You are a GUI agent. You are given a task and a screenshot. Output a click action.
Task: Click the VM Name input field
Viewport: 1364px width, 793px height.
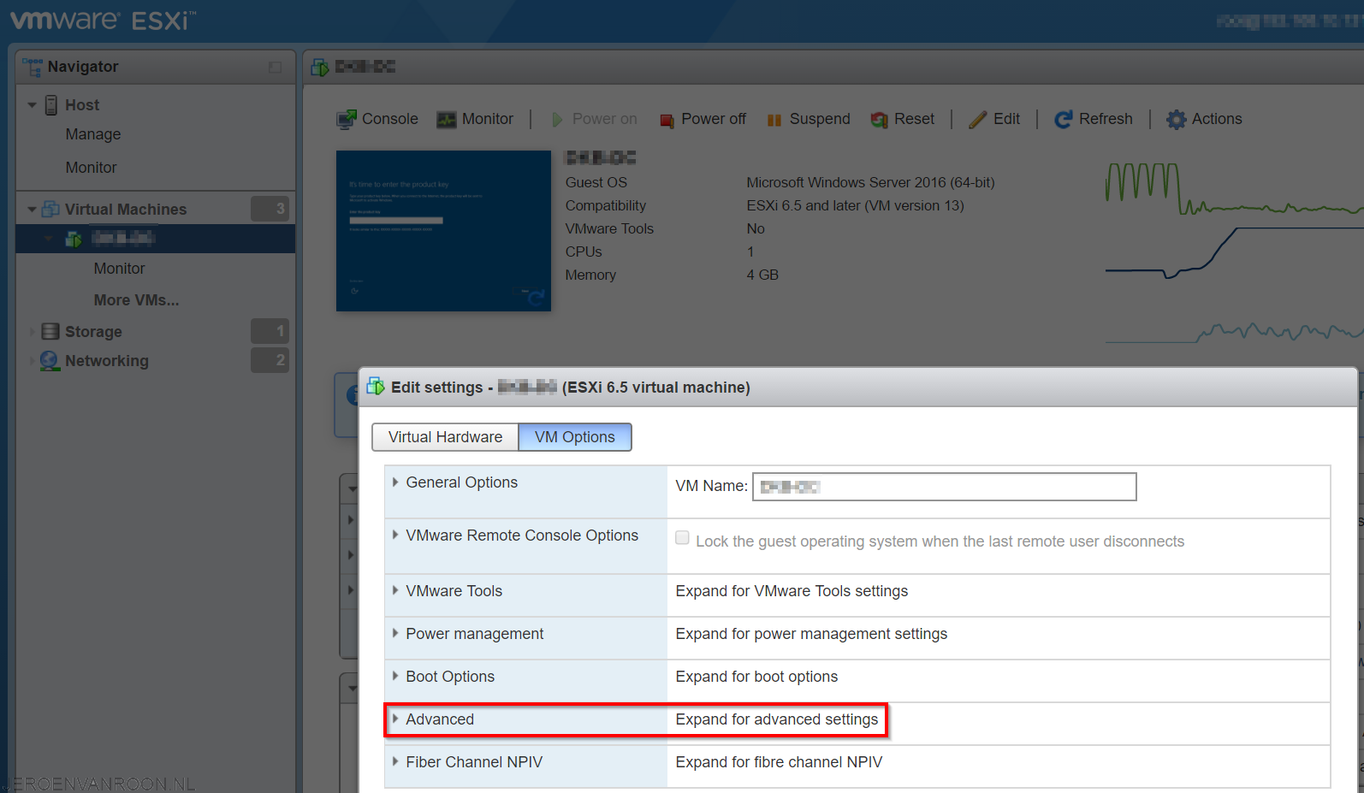(945, 487)
